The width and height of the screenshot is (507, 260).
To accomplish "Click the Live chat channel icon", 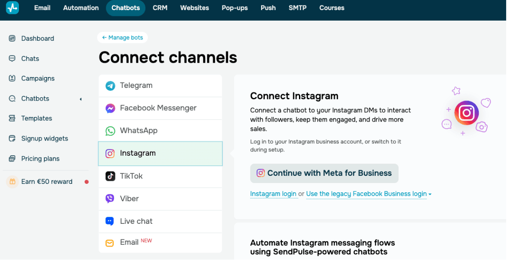I will pyautogui.click(x=110, y=221).
